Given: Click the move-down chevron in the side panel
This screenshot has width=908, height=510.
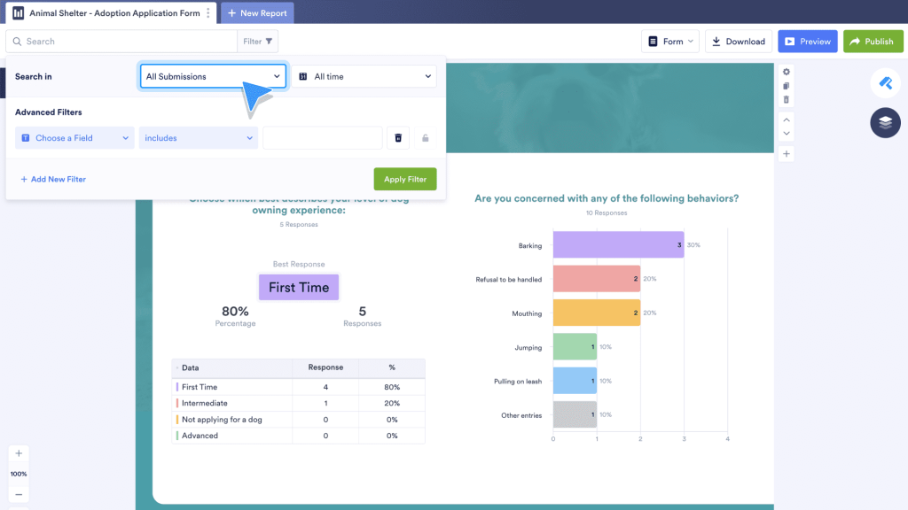Looking at the screenshot, I should [x=786, y=133].
